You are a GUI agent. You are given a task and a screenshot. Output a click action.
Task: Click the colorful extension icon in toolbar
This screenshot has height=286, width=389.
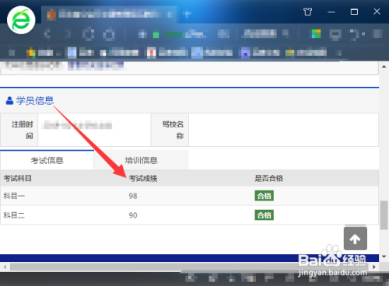(x=316, y=34)
